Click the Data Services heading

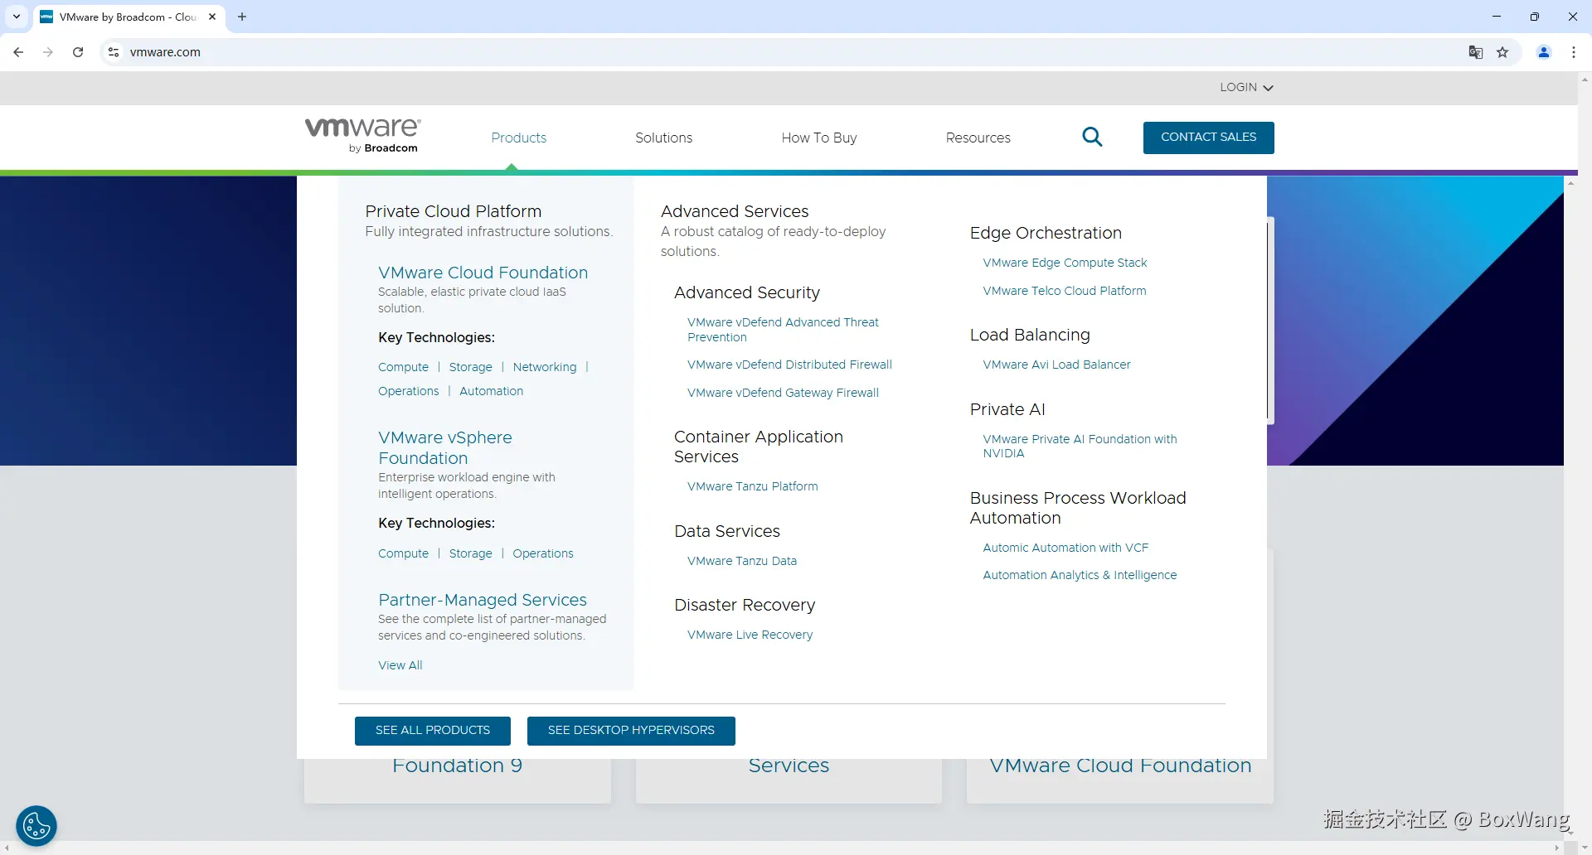coord(727,531)
